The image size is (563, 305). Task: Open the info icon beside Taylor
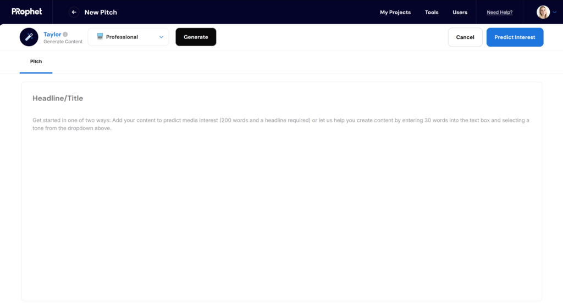click(x=65, y=35)
